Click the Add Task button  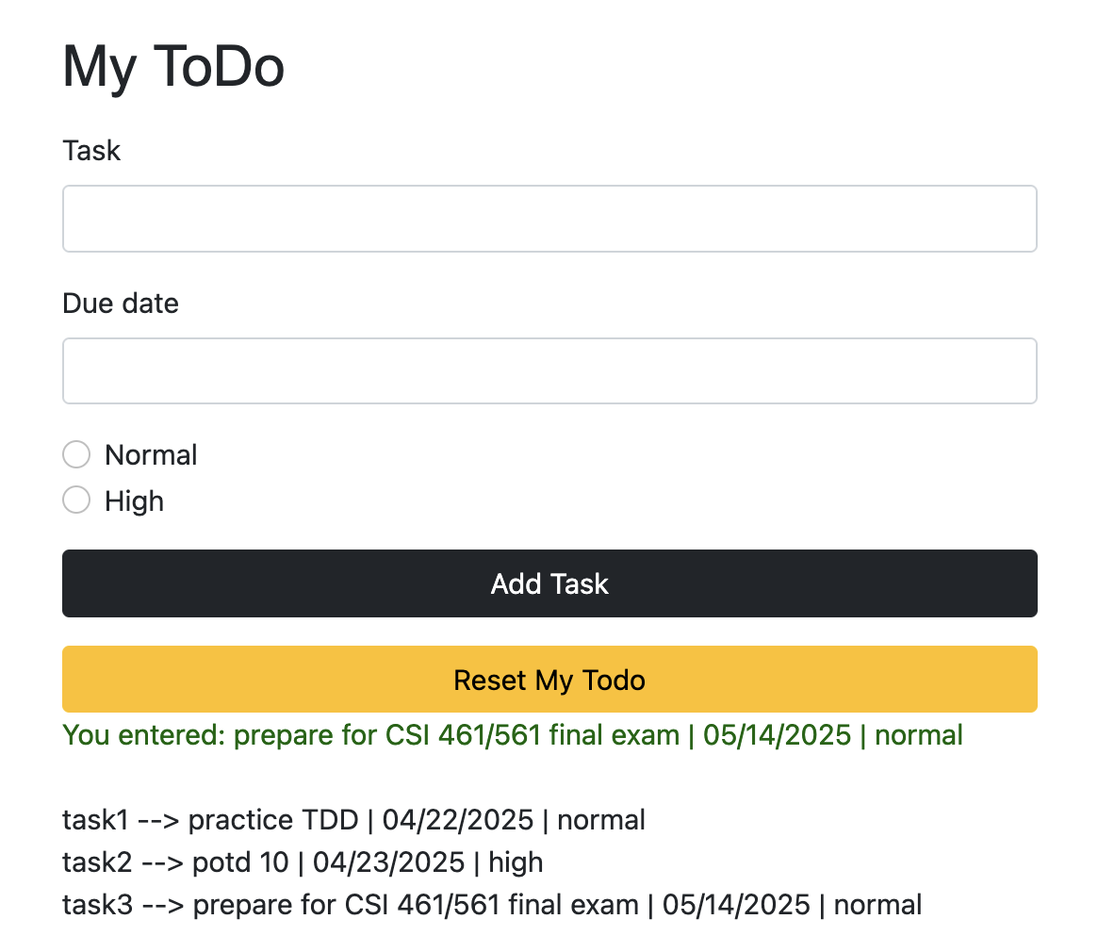(x=549, y=583)
